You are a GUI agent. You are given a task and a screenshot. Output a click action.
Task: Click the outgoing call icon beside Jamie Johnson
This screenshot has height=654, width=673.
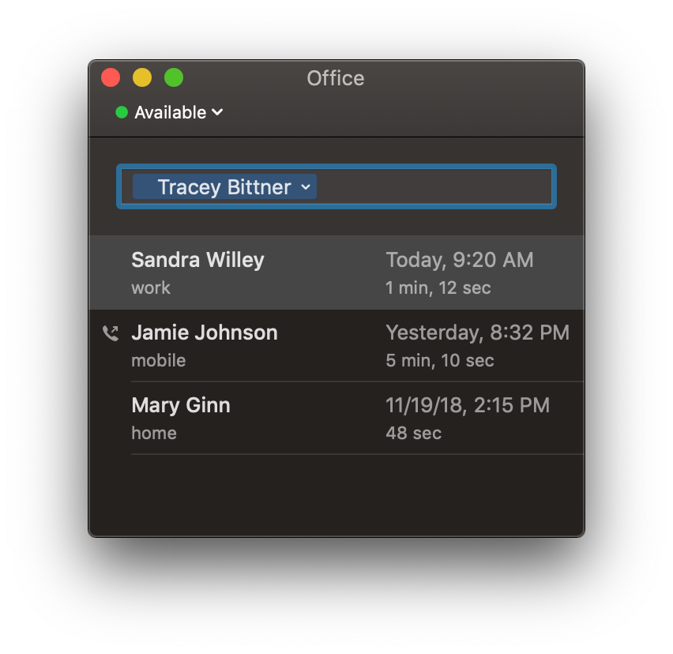(111, 333)
